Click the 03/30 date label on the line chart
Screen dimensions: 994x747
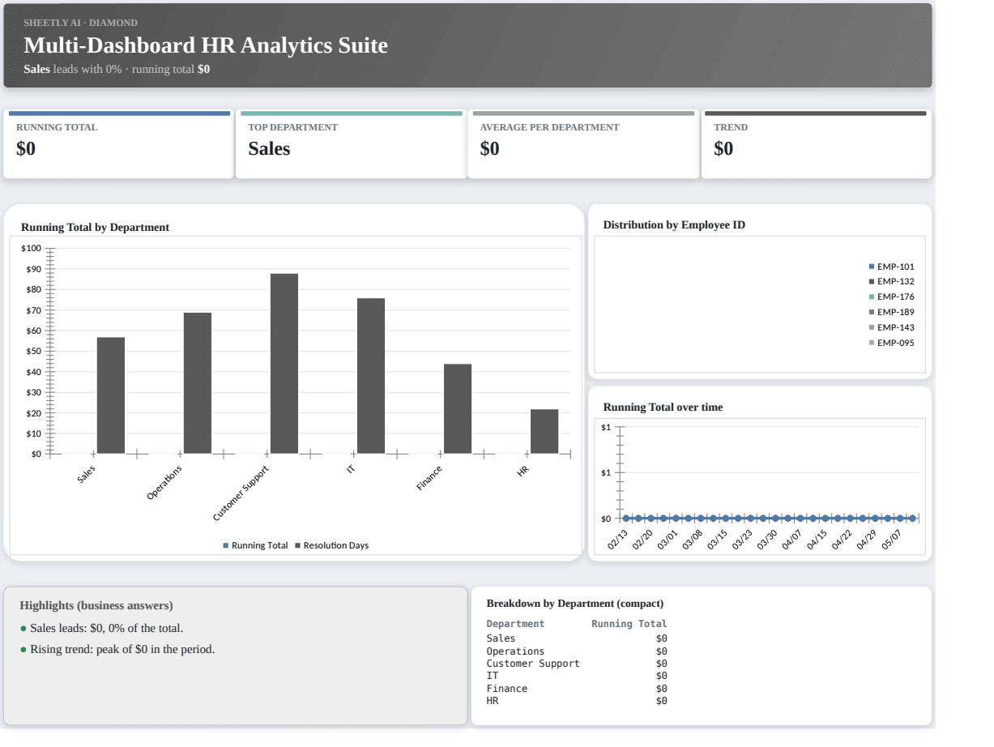point(767,540)
